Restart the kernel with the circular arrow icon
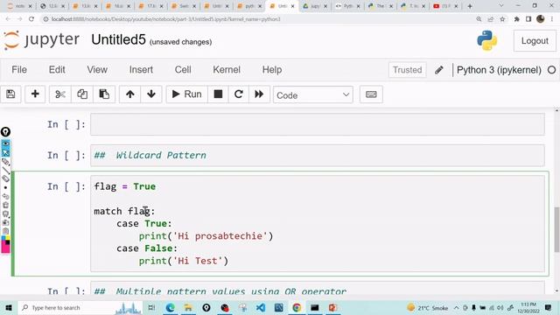 [x=239, y=94]
